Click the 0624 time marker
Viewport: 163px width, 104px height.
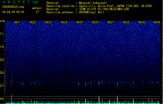pyautogui.click(x=64, y=22)
